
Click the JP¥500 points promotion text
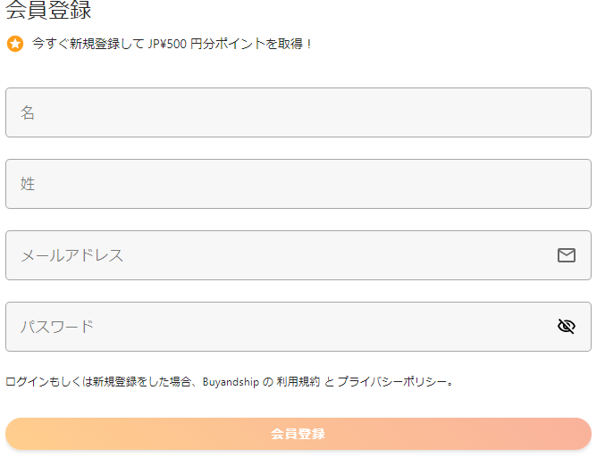click(x=168, y=44)
